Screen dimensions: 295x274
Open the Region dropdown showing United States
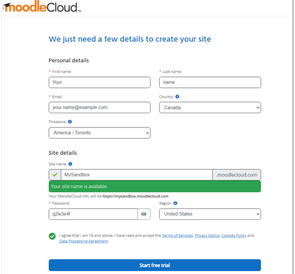point(210,214)
